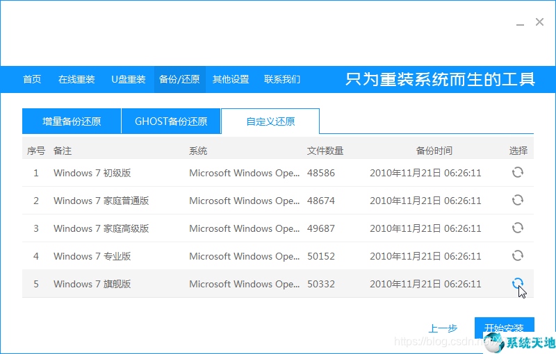Open 备份/还原 menu item
The height and width of the screenshot is (354, 556).
coord(179,79)
